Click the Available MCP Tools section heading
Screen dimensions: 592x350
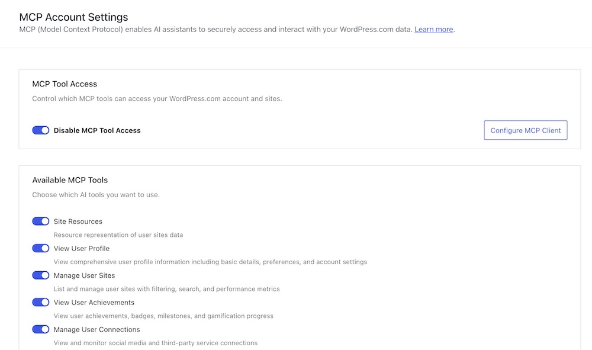(70, 180)
